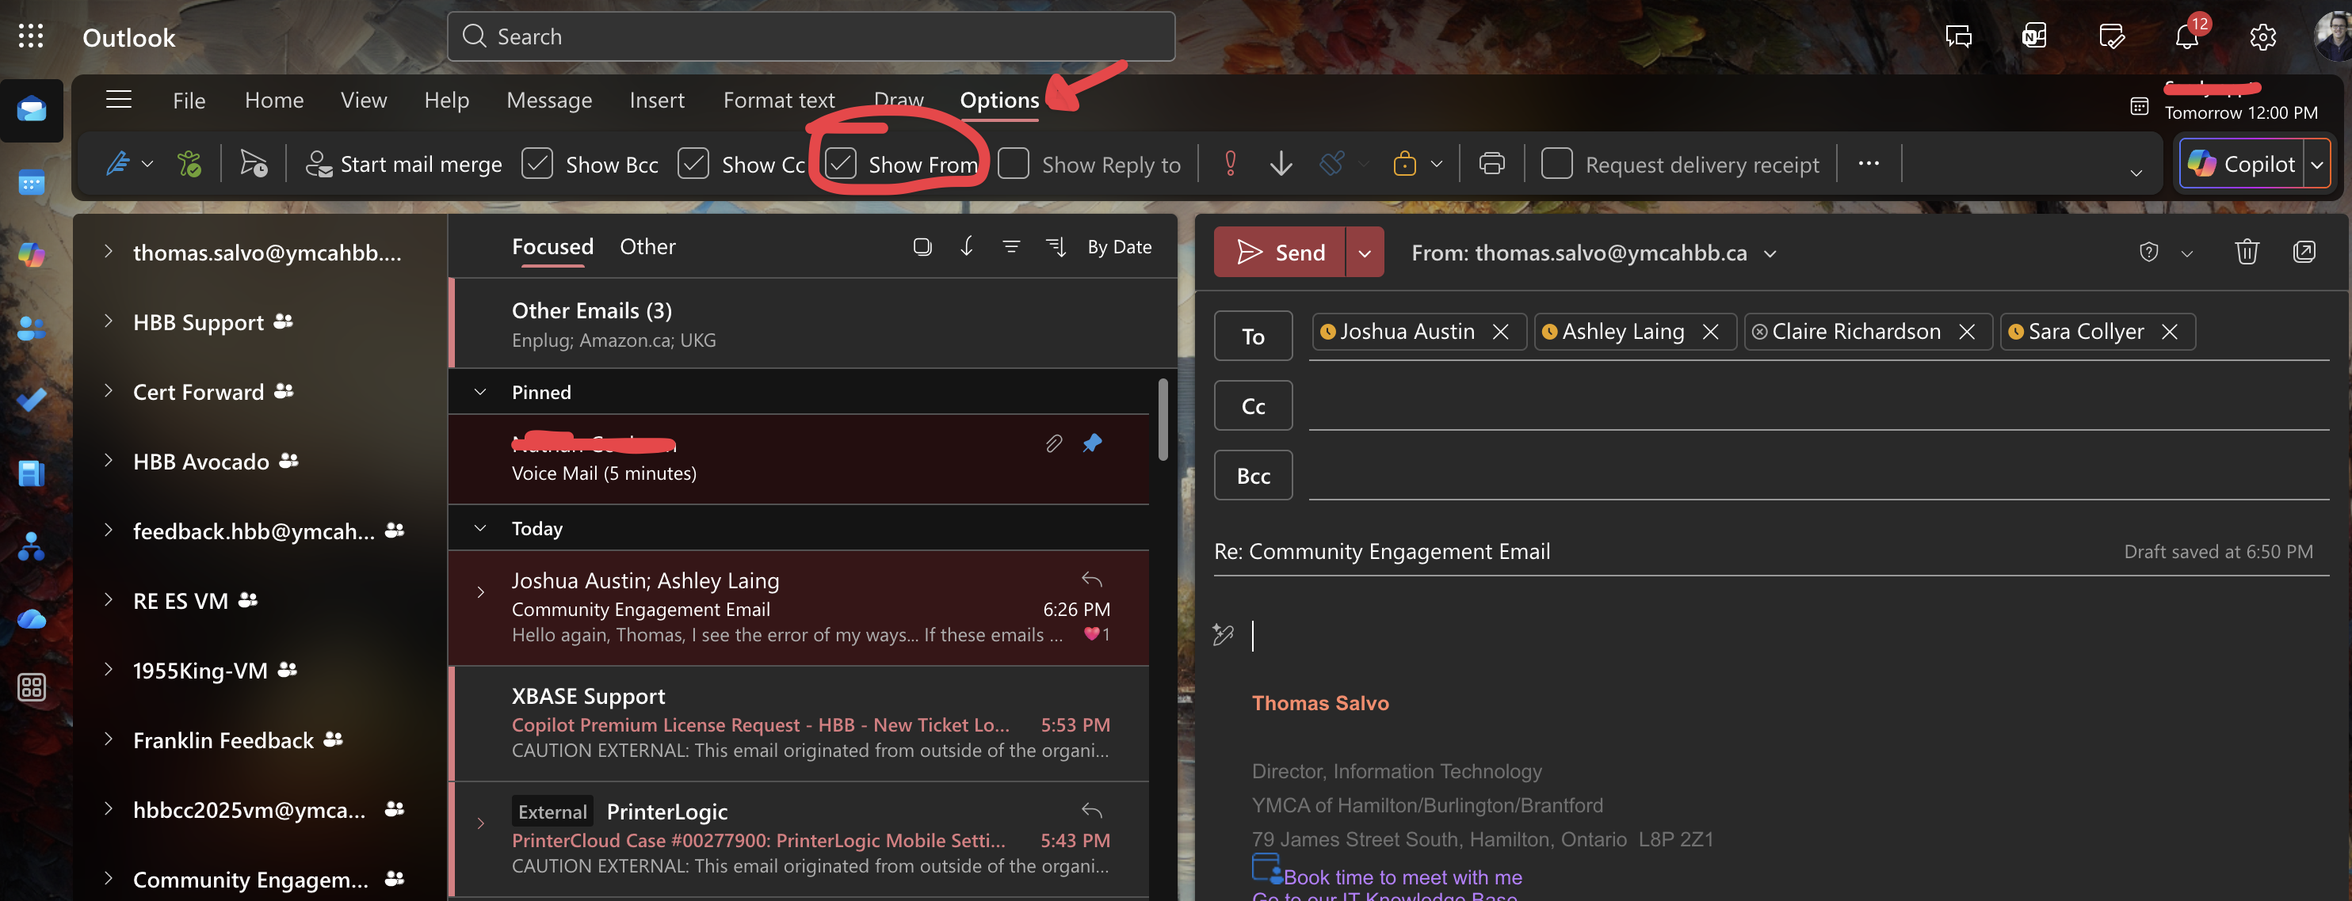Pop out message into new window
The image size is (2352, 901).
2304,252
